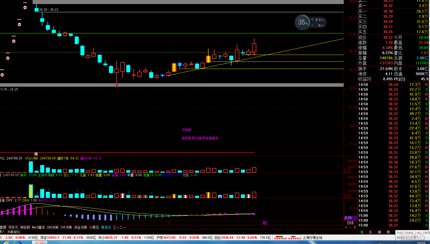Image resolution: width=430 pixels, height=244 pixels.
Task: Switch to the 笔 tick tab
Action: pos(362,232)
